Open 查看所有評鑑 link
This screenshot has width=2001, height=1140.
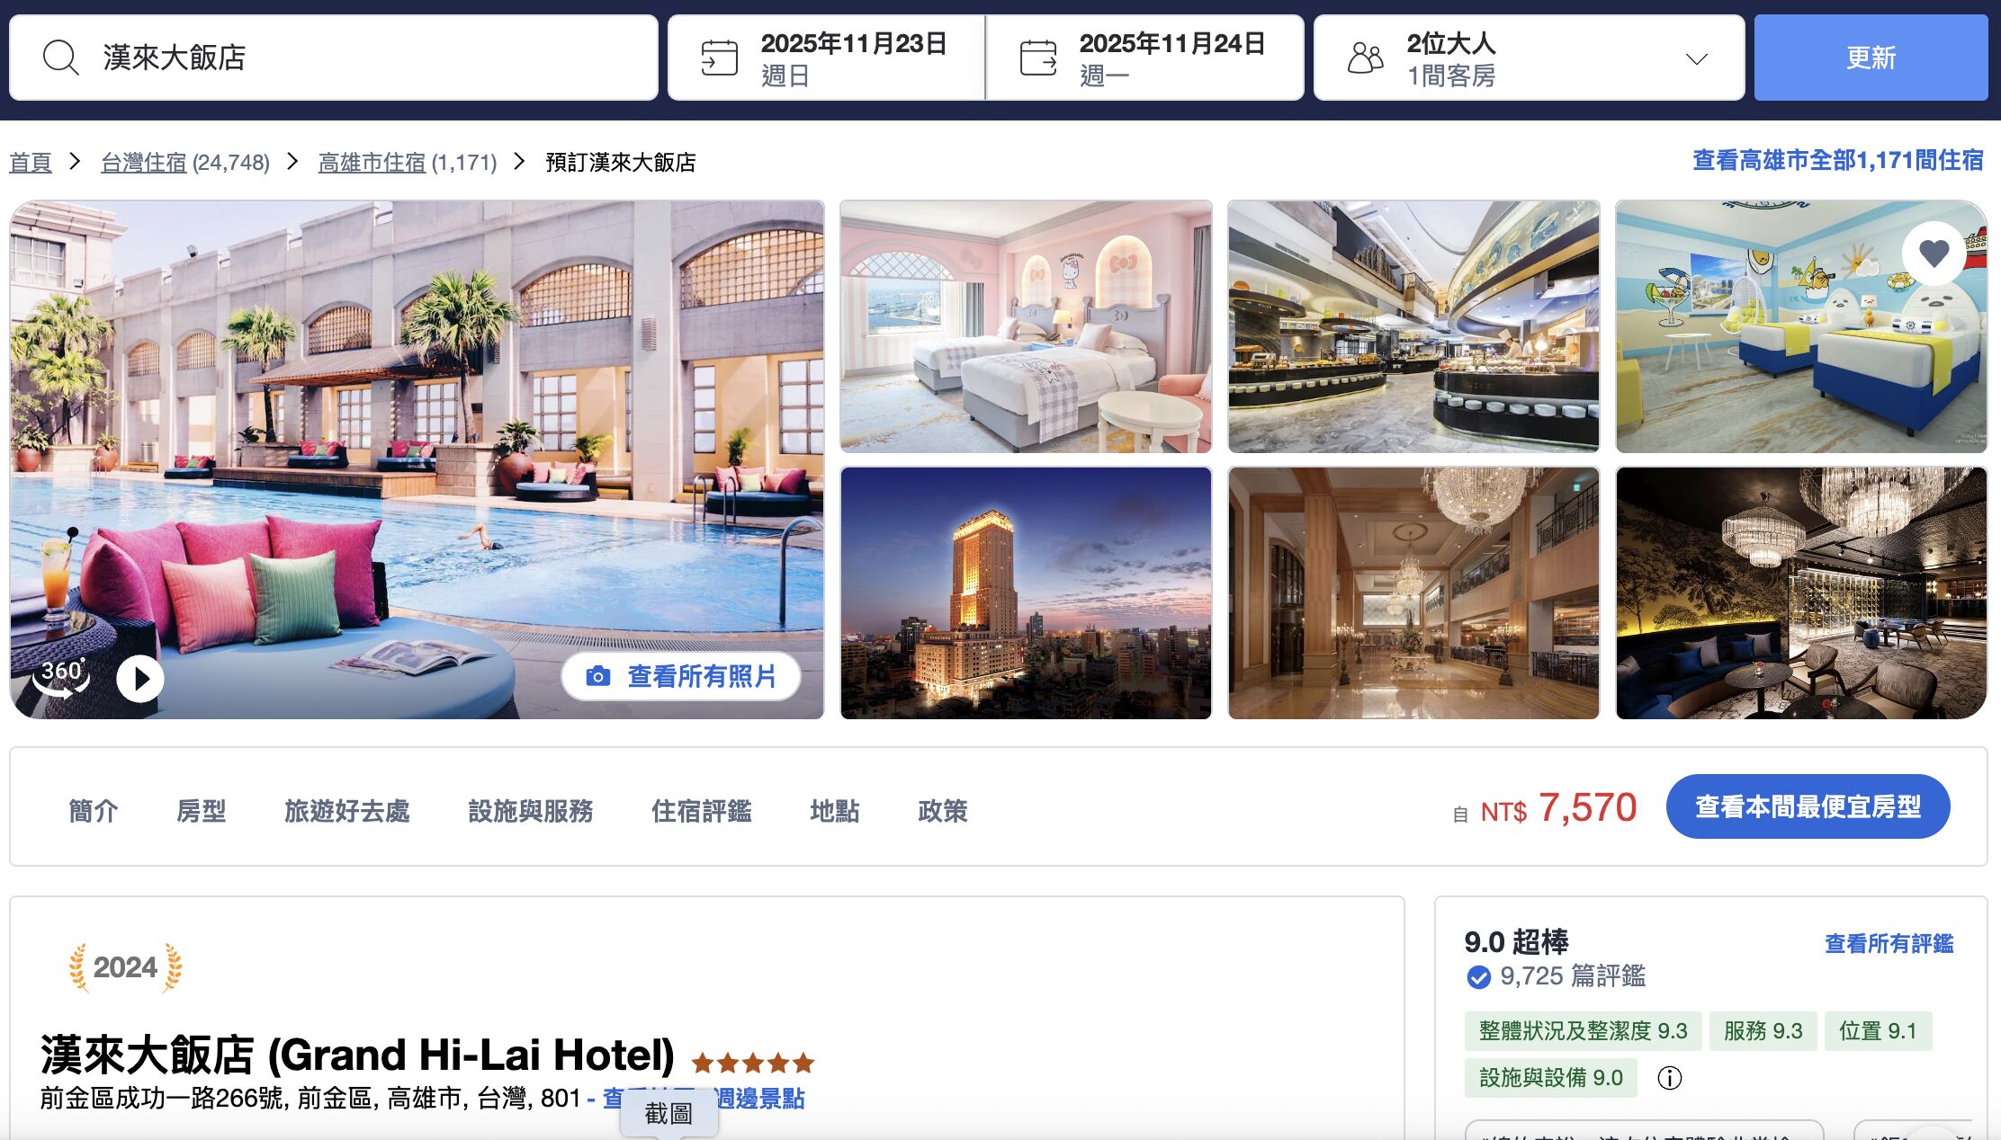[1889, 943]
